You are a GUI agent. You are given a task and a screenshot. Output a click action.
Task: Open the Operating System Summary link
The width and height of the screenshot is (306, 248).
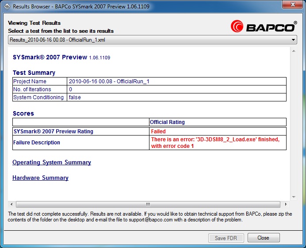(52, 163)
